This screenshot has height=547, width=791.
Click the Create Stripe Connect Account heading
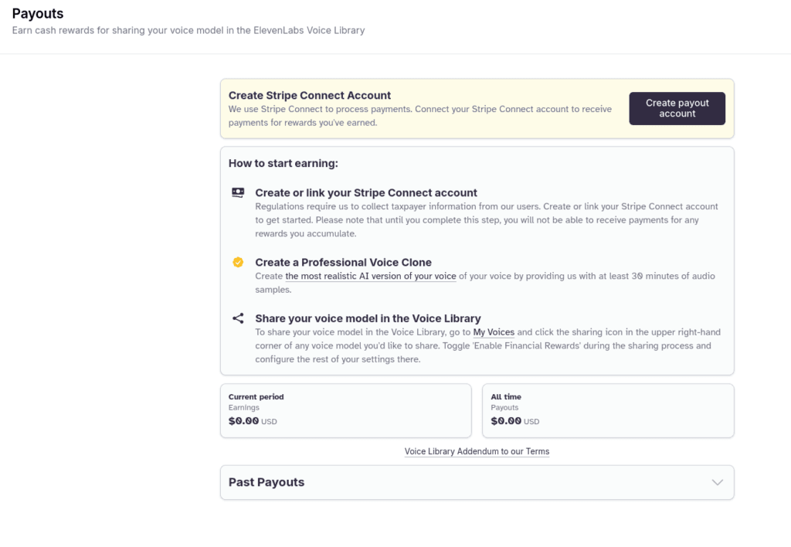point(309,95)
